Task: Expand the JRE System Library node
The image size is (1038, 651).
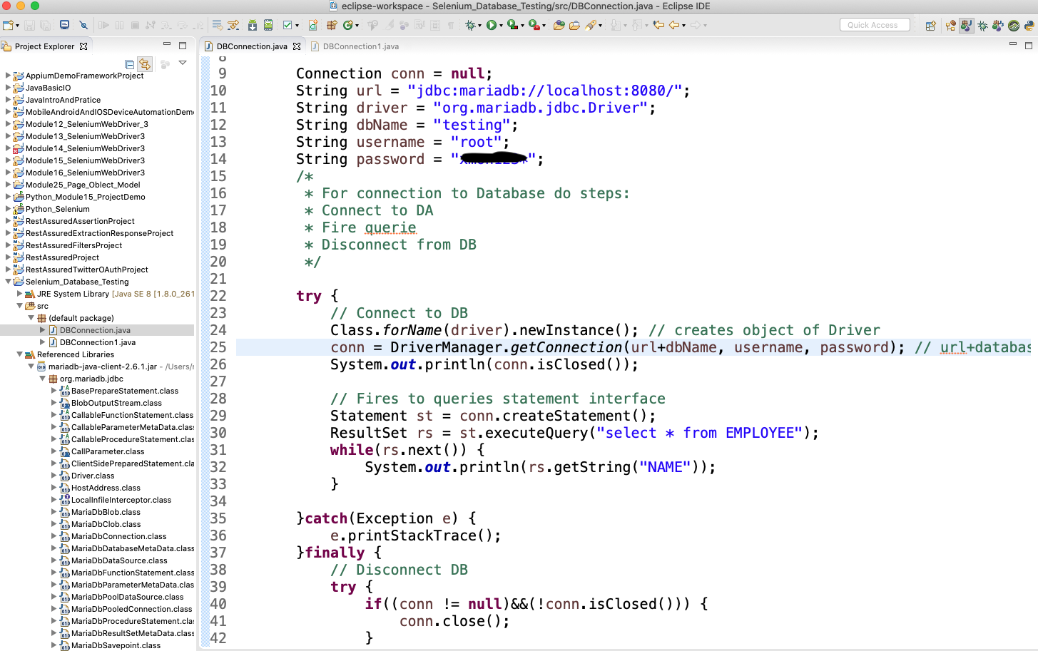Action: (20, 294)
